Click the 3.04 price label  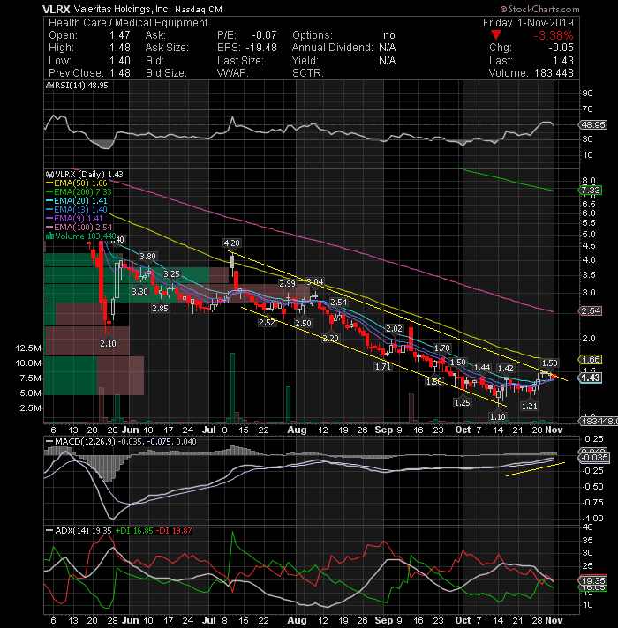click(x=314, y=282)
